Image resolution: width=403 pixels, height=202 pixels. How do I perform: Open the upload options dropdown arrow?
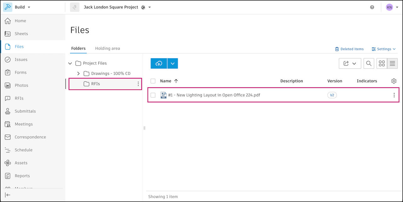tap(173, 63)
